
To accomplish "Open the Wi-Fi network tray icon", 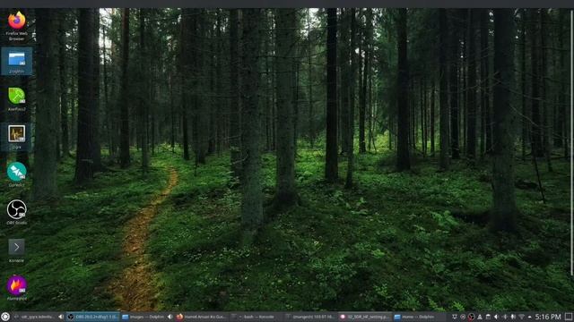I will [521, 317].
